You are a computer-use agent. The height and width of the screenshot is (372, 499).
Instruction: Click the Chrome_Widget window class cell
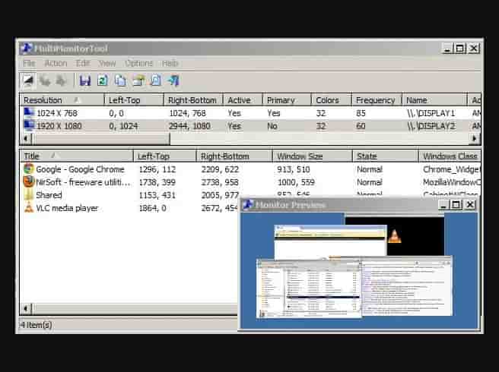pos(451,169)
